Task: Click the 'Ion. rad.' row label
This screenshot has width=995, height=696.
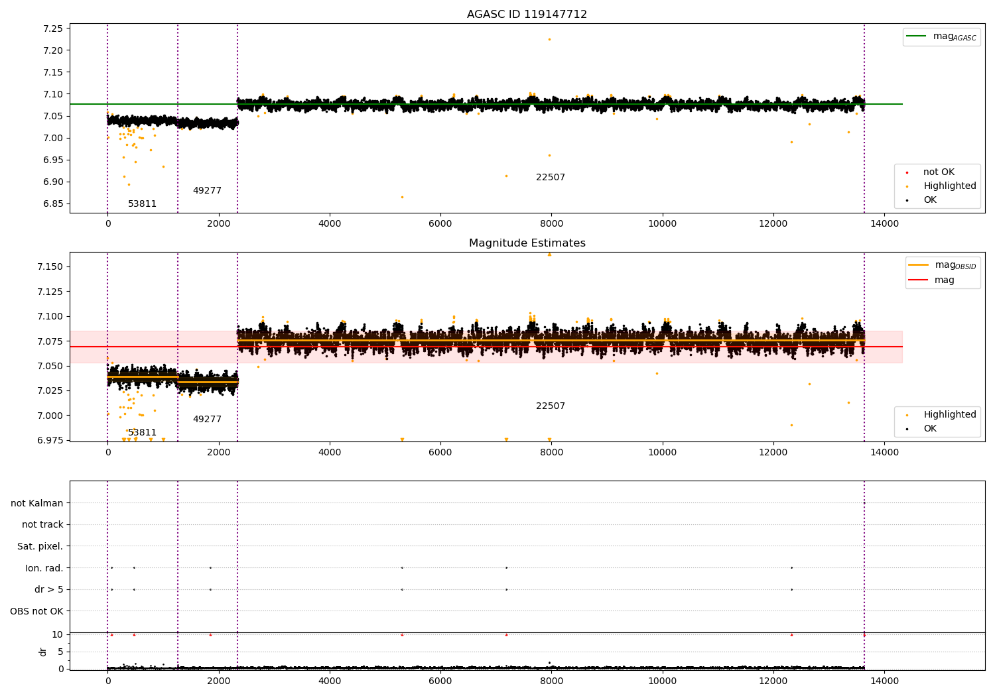Action: pyautogui.click(x=44, y=568)
